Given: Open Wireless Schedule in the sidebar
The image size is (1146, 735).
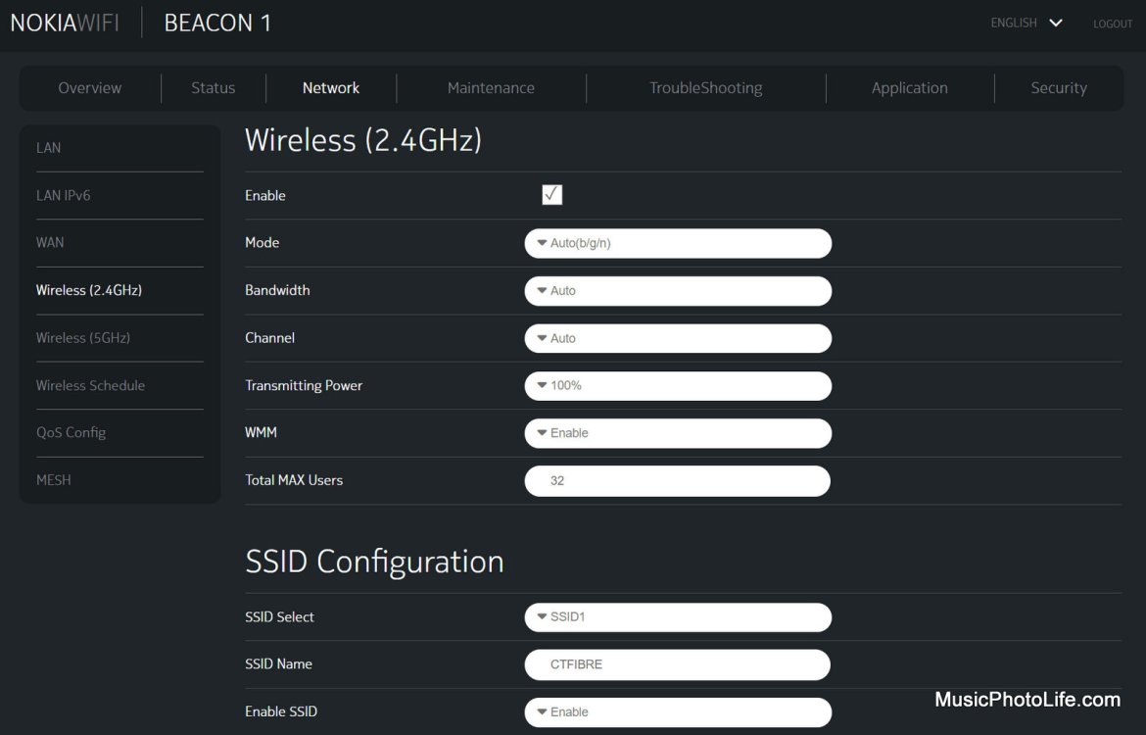Looking at the screenshot, I should [90, 385].
